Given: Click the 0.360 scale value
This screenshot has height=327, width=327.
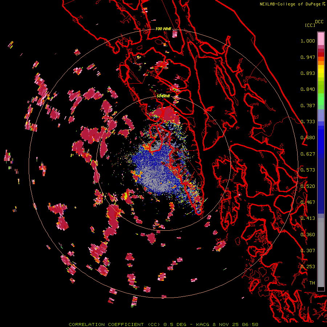Looking at the screenshot, I should click(x=308, y=235).
